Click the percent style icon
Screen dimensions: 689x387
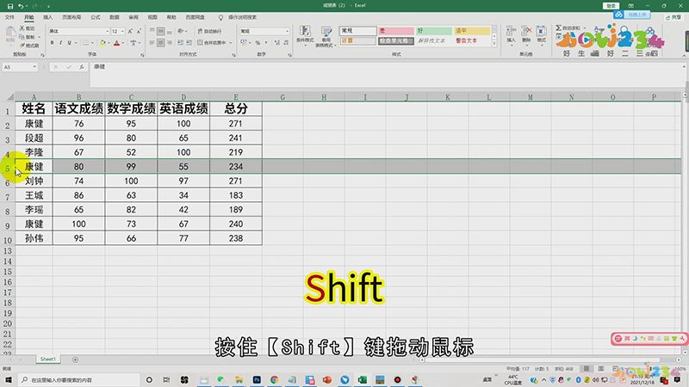[258, 42]
